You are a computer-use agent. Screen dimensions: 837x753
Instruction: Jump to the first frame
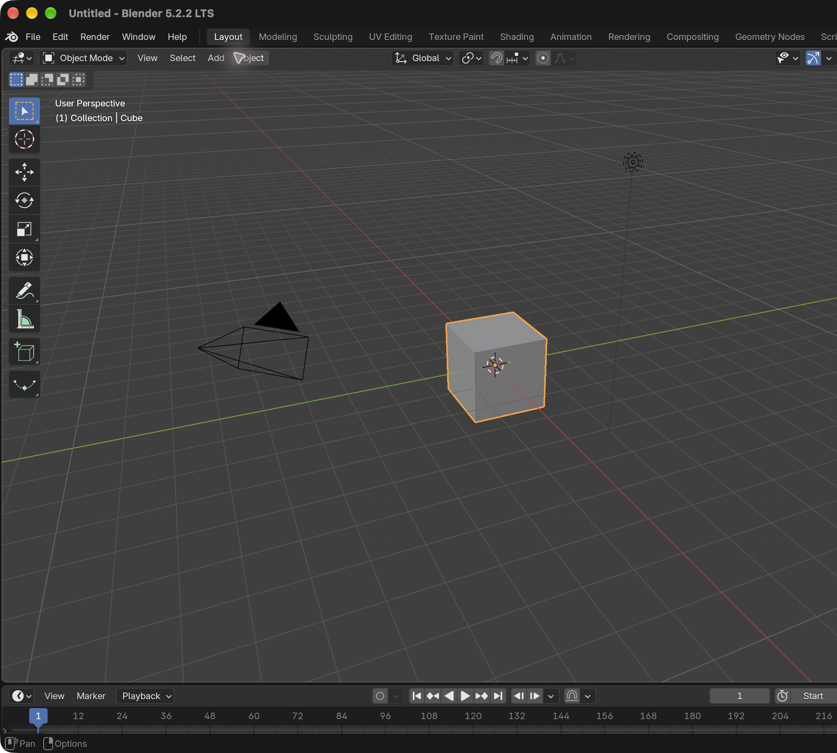point(417,696)
